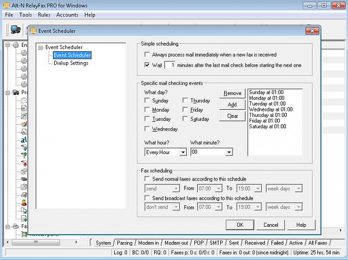
Task: Select the gear icon beside the 'En' tree node
Action: tap(16, 45)
